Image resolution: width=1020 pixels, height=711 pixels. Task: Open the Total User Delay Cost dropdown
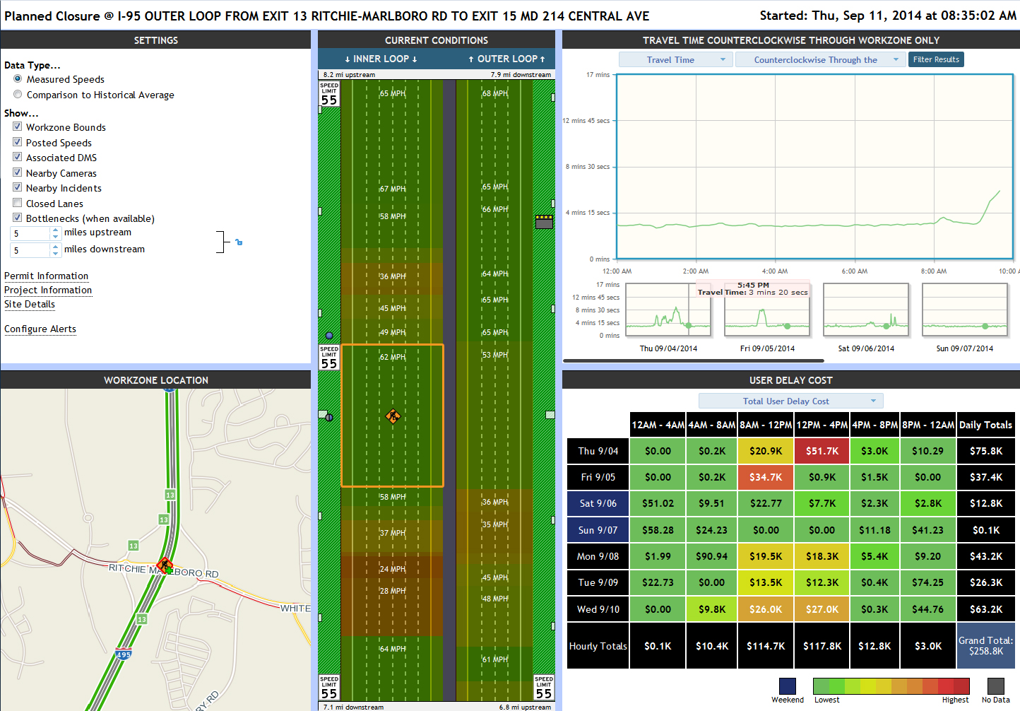[791, 401]
